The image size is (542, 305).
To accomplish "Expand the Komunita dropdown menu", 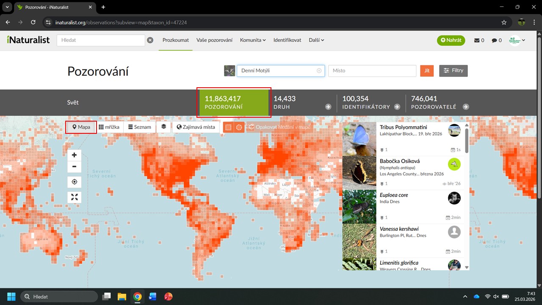I will click(253, 40).
